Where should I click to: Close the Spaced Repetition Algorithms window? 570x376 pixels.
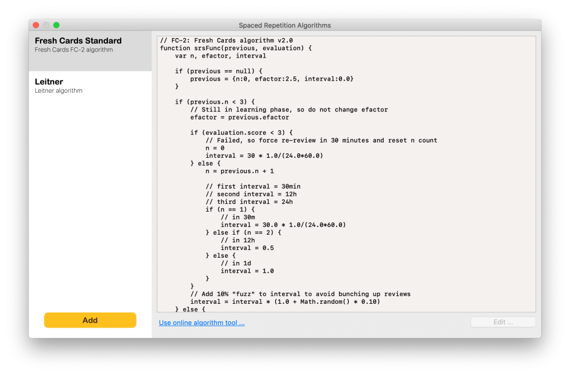click(36, 25)
